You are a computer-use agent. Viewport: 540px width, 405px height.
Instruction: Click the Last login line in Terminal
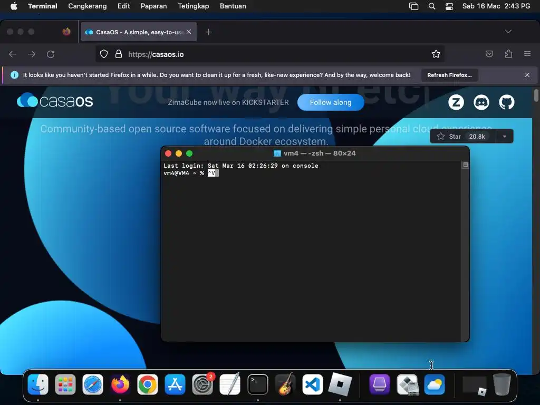(240, 166)
